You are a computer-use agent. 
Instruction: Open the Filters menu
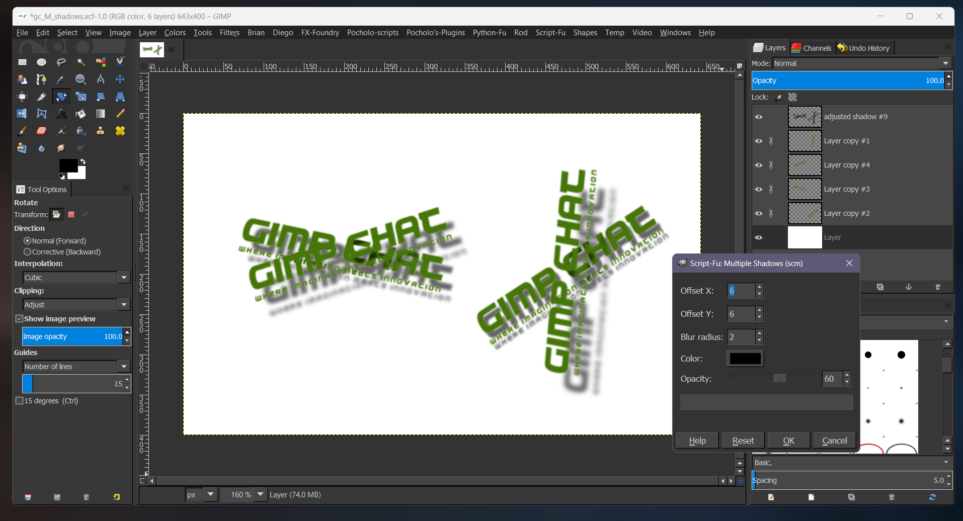point(229,33)
